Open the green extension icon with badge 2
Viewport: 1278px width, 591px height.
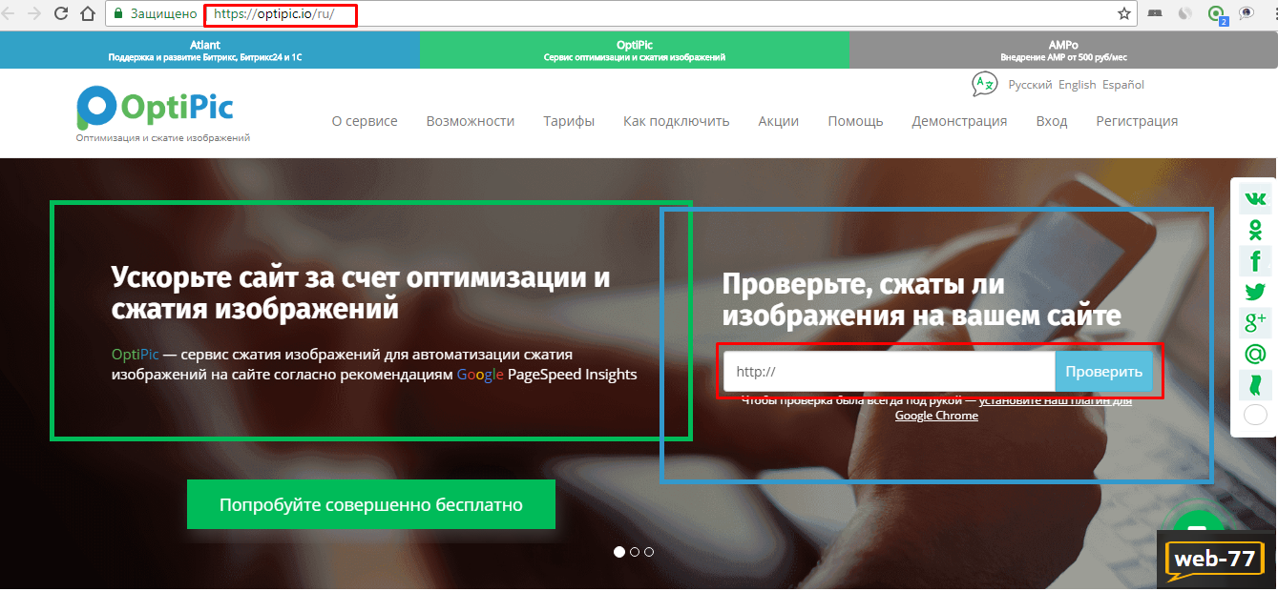pyautogui.click(x=1216, y=14)
